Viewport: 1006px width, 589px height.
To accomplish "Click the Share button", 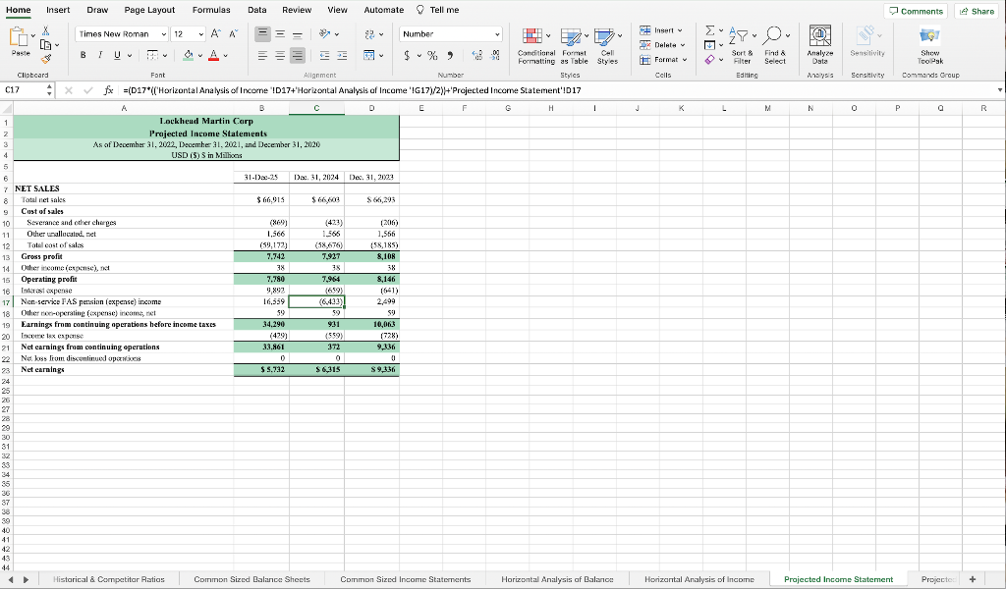I will coord(975,9).
